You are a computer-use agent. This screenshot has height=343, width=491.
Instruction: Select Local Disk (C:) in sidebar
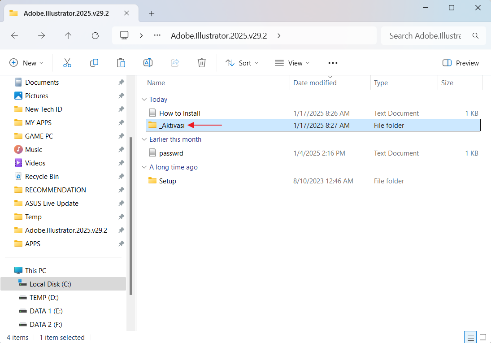(50, 284)
